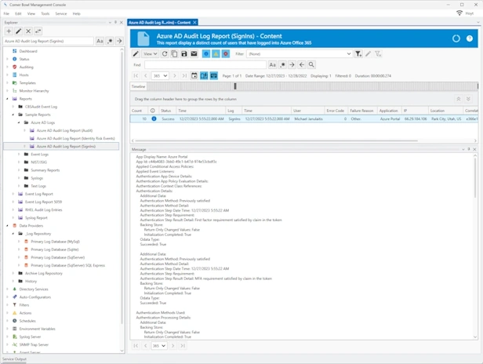Viewport: 483px width, 364px height.
Task: Open the Filter (None) combo box
Action: click(300, 53)
